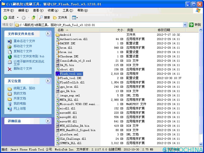Image resolution: width=204 pixels, height=153 pixels.
Task: Click the scroll up arrow of file list
Action: tap(201, 30)
